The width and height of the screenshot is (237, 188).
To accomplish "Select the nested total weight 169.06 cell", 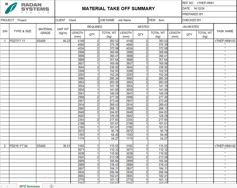I will point(158,63).
